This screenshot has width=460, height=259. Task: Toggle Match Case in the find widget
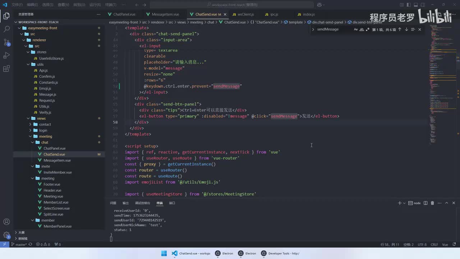356,29
